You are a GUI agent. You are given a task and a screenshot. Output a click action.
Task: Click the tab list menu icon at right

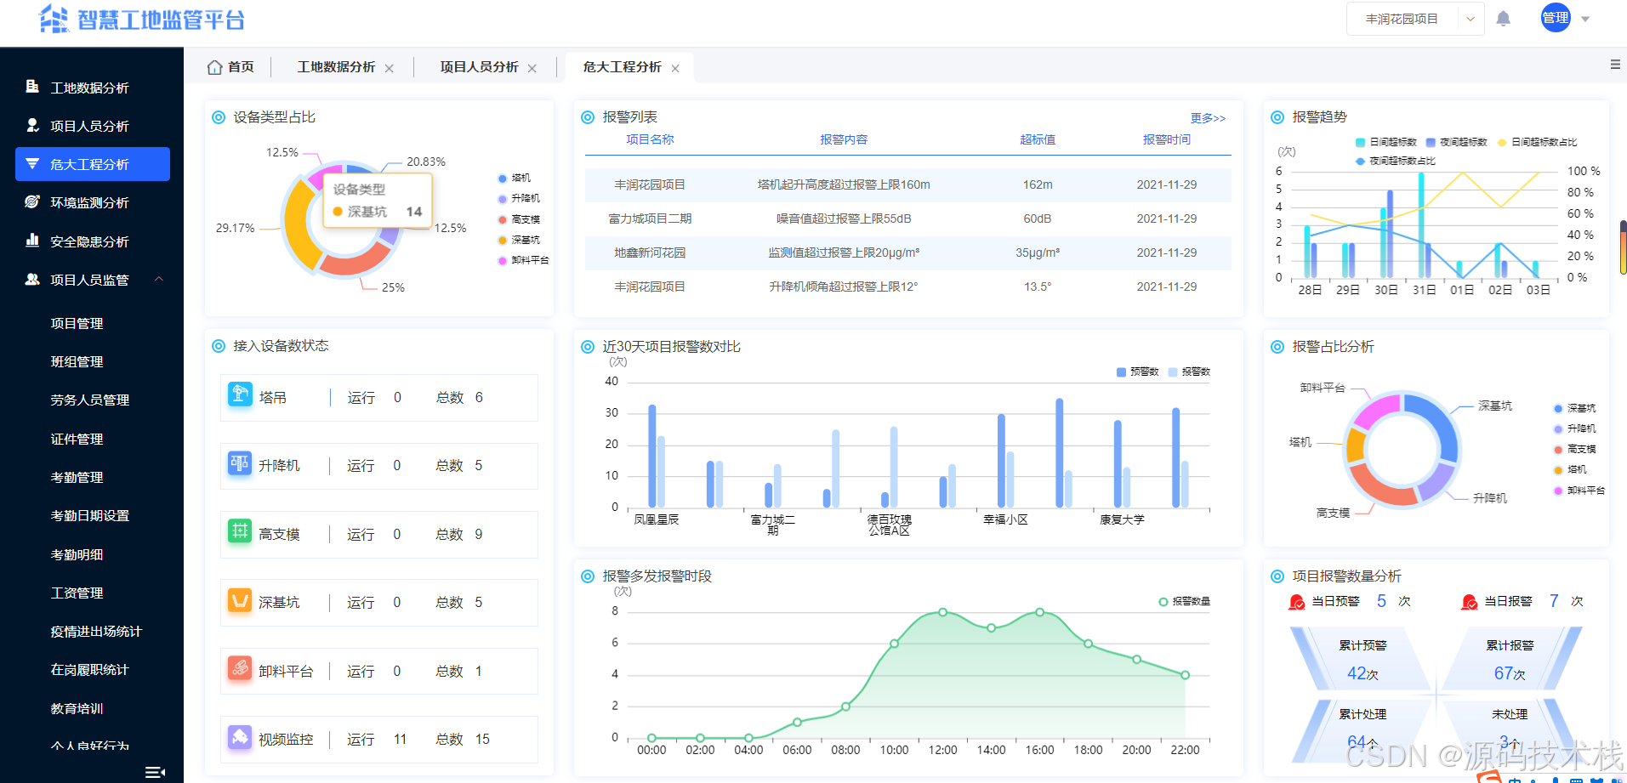click(1615, 65)
